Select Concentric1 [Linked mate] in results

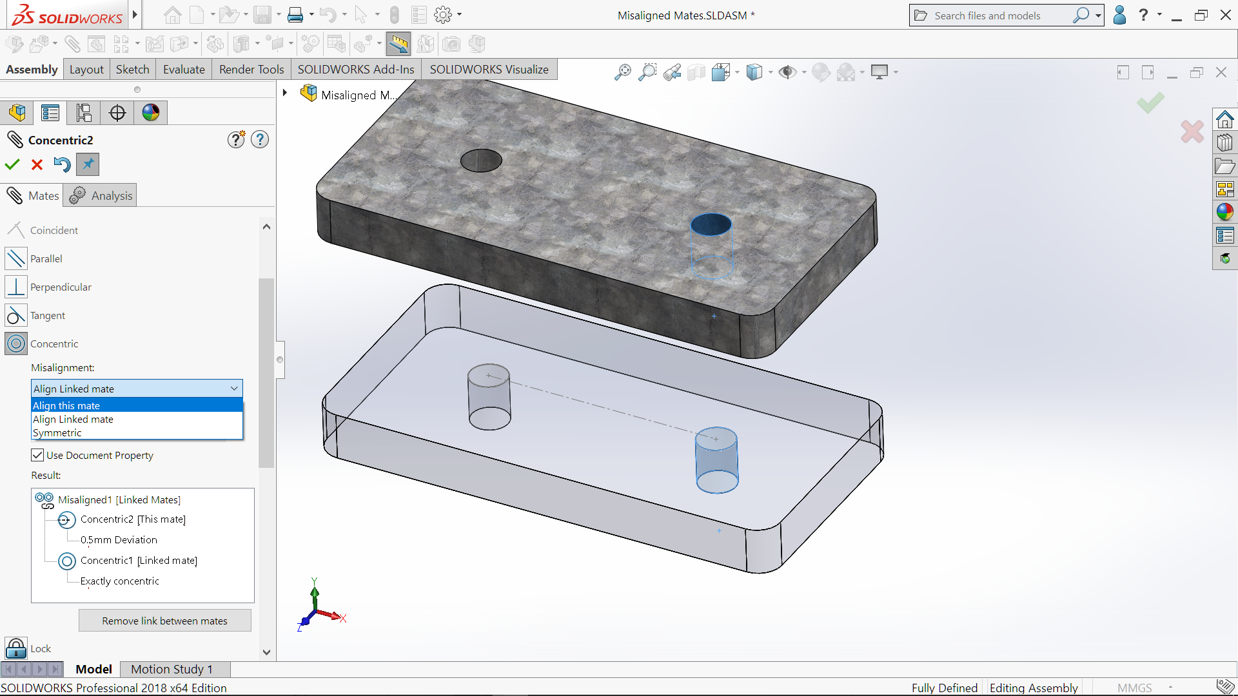click(x=139, y=560)
